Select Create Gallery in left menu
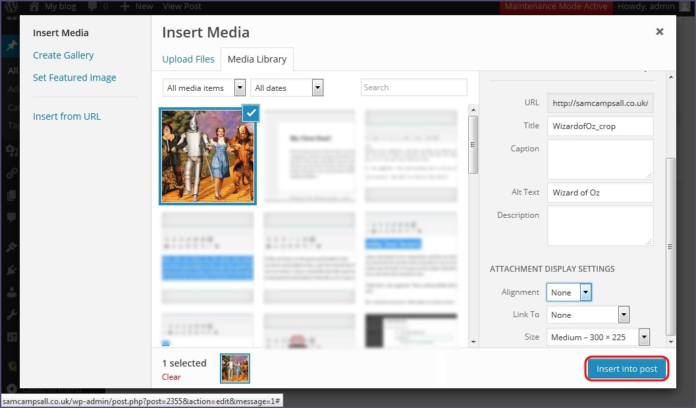This screenshot has width=696, height=408. tap(63, 55)
